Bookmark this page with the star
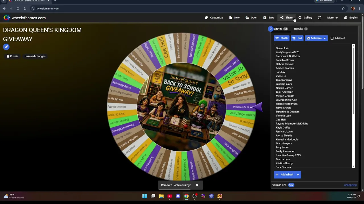This screenshot has width=364, height=204. (343, 8)
